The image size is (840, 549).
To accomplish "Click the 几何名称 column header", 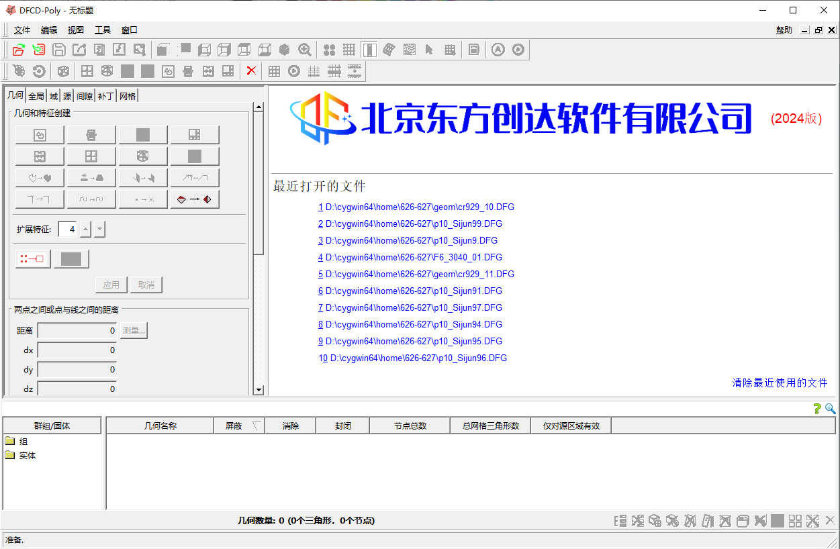I will 160,426.
